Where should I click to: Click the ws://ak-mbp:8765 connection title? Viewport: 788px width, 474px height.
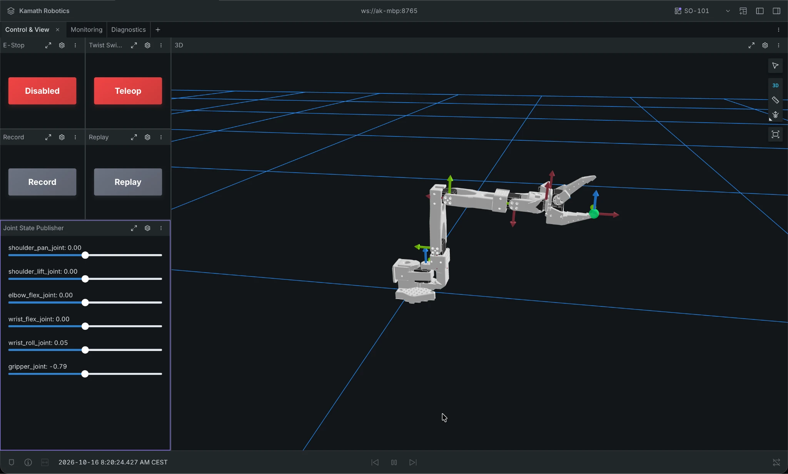coord(389,11)
